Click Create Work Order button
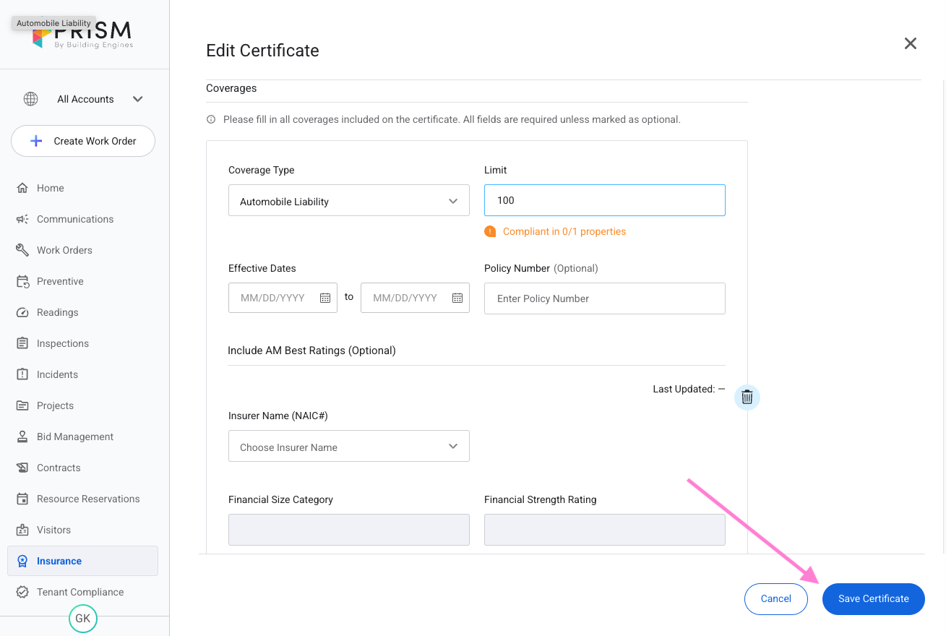 (83, 141)
